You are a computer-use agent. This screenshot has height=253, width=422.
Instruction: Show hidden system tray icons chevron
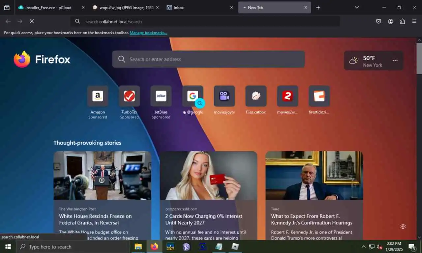[x=364, y=247]
